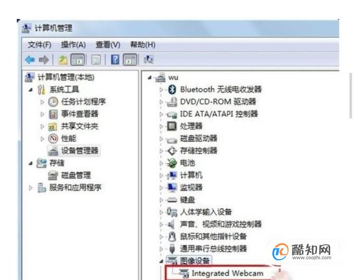The width and height of the screenshot is (356, 280).
Task: Collapse the 系统工具 tree node
Action: pos(31,90)
